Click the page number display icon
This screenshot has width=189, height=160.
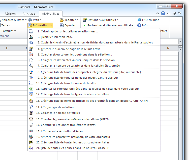click(31, 49)
